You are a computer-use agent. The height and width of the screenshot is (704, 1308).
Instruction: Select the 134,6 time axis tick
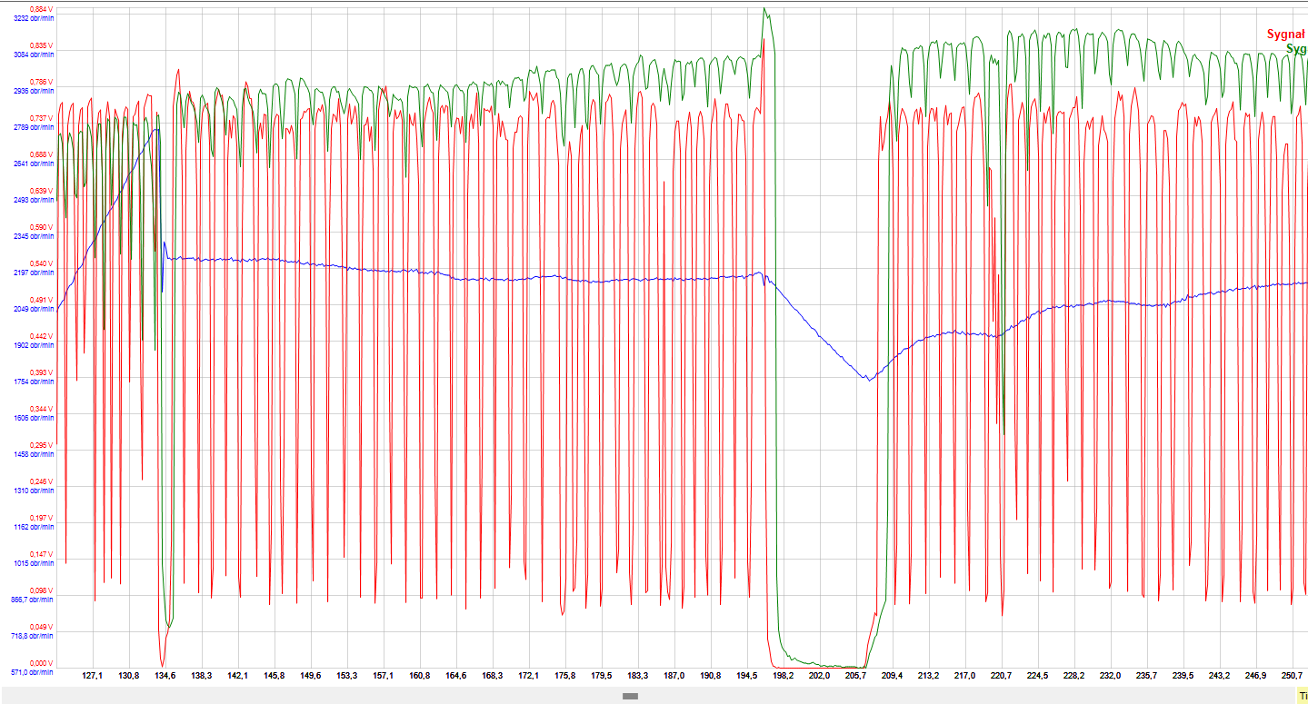pyautogui.click(x=165, y=676)
